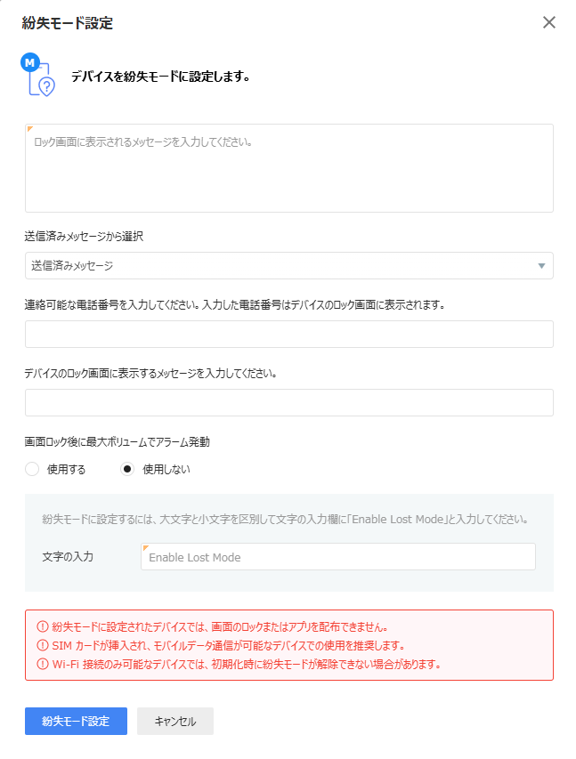Click orange required marker on message textarea

click(x=30, y=129)
